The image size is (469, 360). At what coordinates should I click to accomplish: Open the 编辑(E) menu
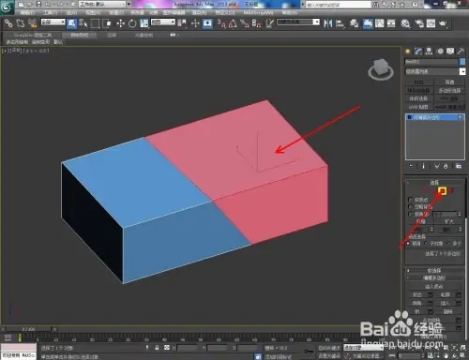[28, 12]
